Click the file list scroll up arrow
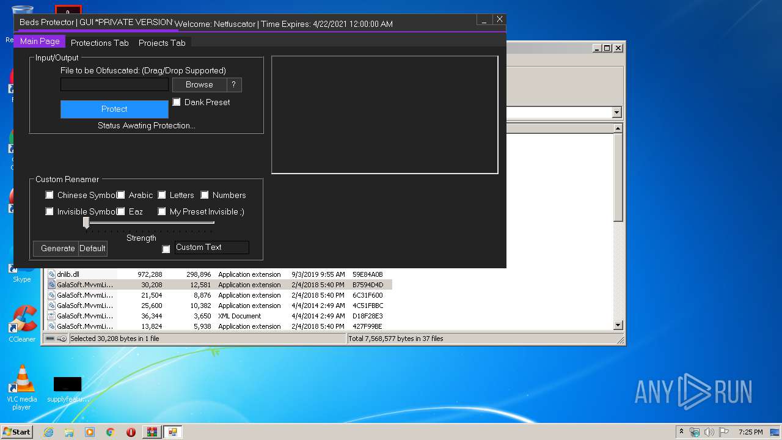 [x=618, y=128]
